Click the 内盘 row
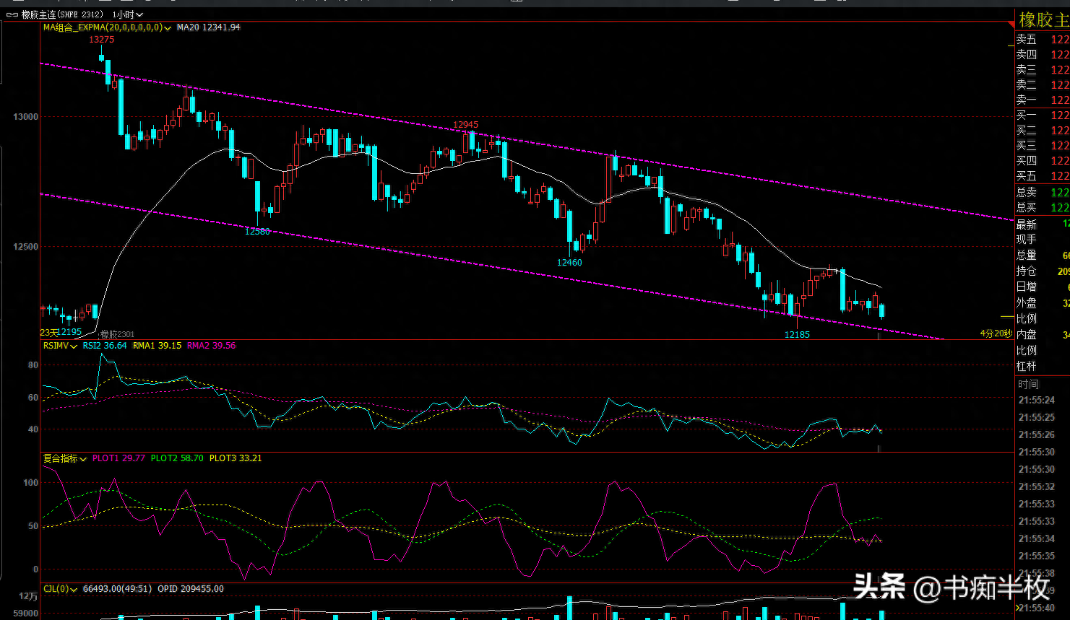Image resolution: width=1070 pixels, height=620 pixels. pos(1043,334)
